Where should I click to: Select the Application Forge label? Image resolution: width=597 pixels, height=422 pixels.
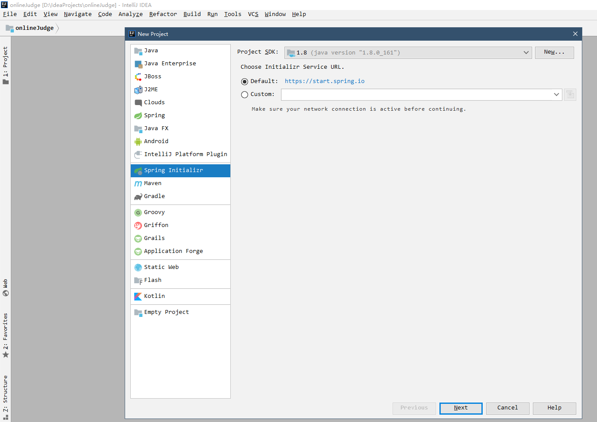174,251
